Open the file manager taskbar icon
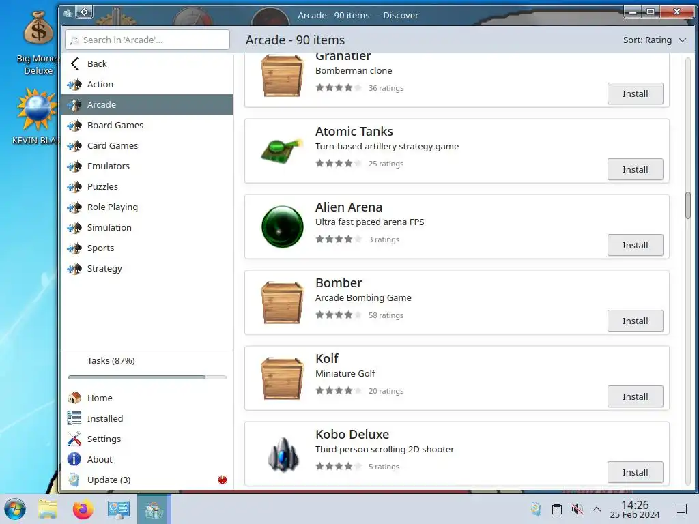The height and width of the screenshot is (524, 699). pyautogui.click(x=48, y=509)
